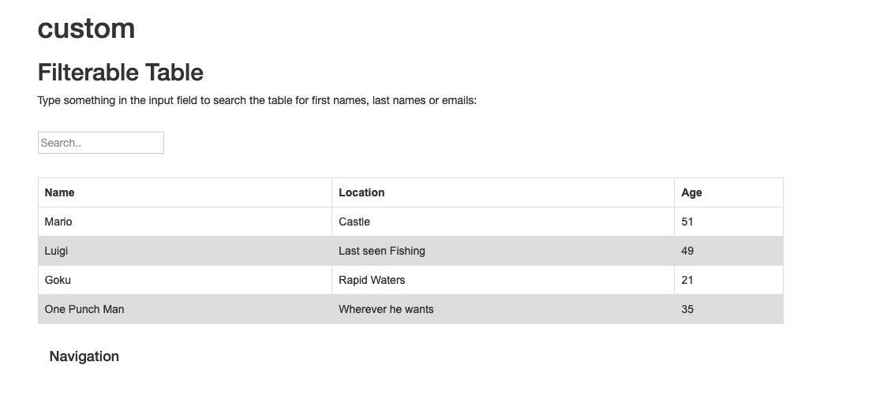Select the Luigi name cell
The height and width of the screenshot is (399, 876).
click(x=57, y=251)
